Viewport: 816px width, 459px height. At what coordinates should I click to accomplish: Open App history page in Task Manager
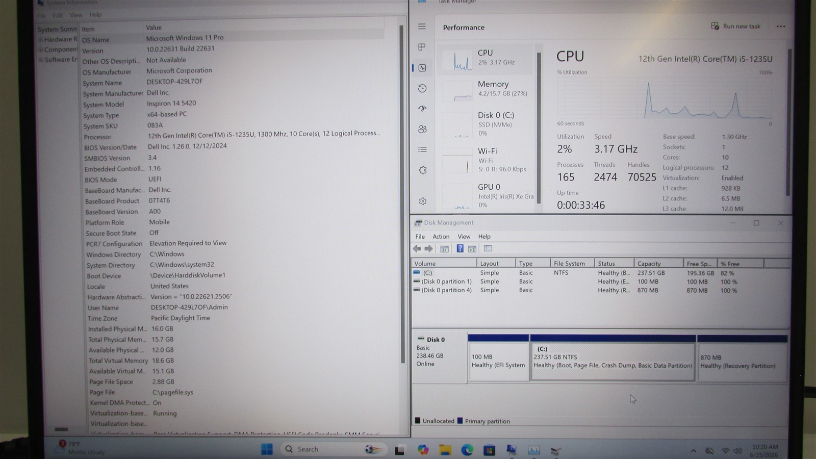tap(422, 88)
